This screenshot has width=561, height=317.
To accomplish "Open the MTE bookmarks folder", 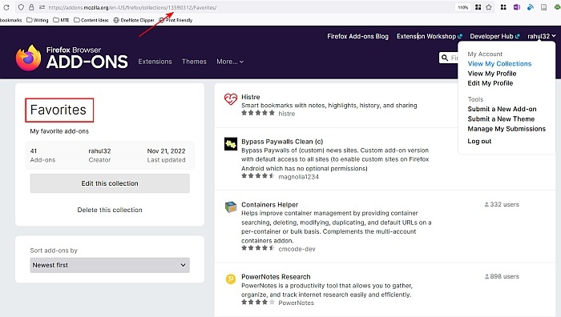I will pos(61,20).
